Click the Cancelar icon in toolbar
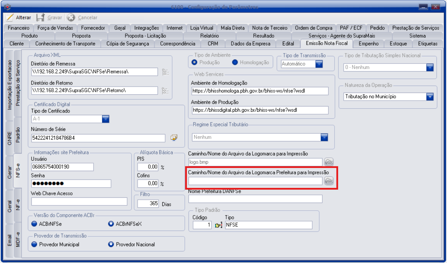The width and height of the screenshot is (447, 263). [71, 17]
